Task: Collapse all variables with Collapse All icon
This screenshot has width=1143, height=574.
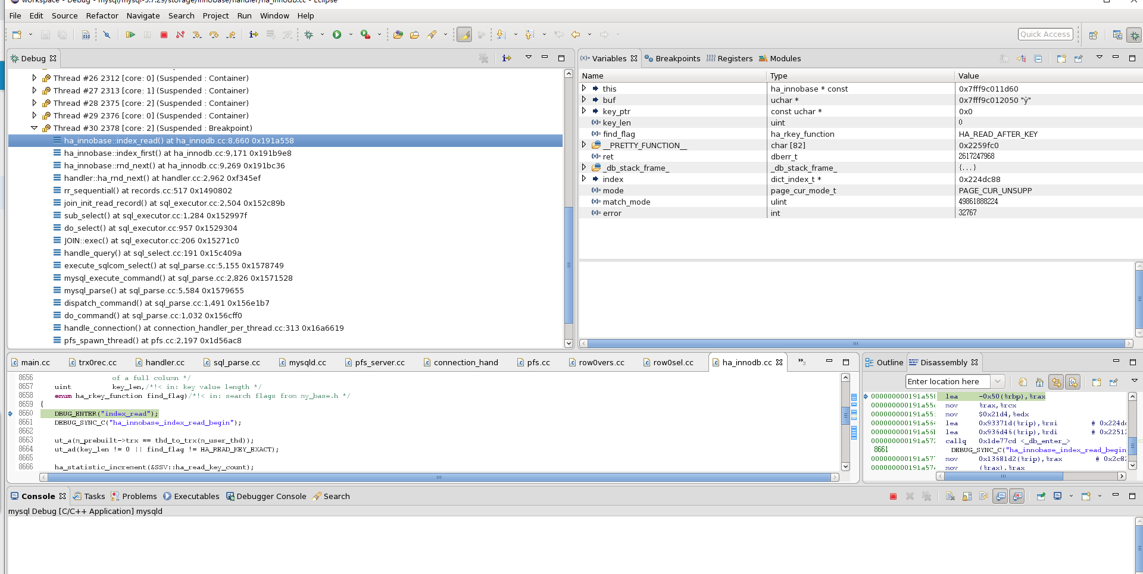Action: [1038, 58]
